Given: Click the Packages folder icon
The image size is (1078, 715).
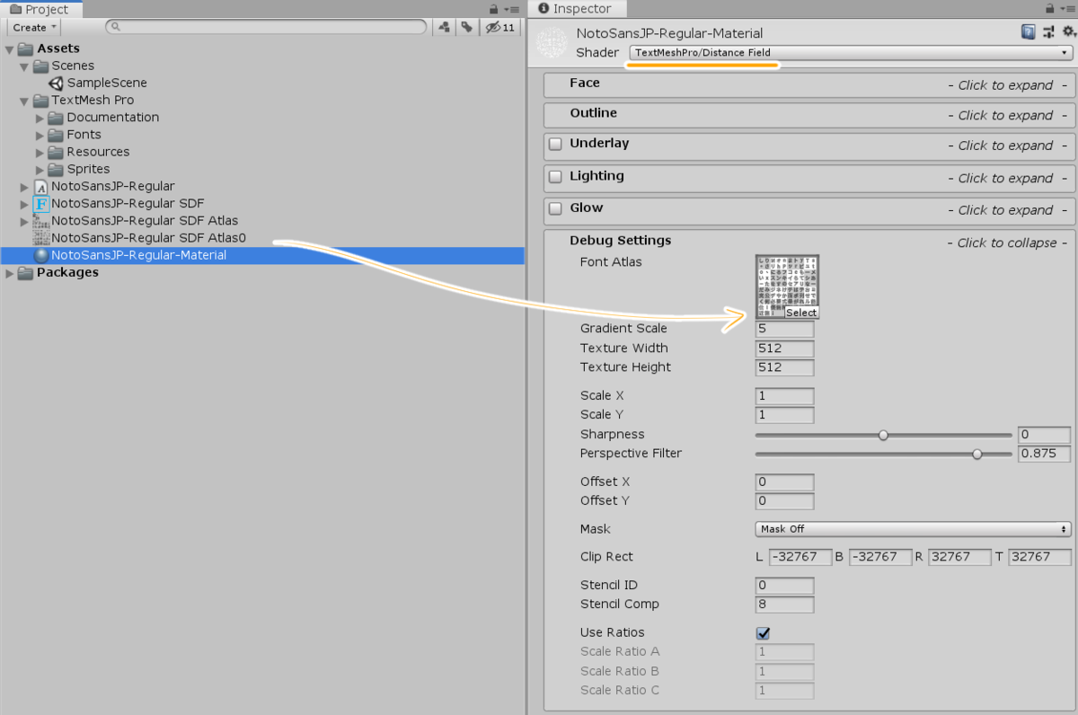Looking at the screenshot, I should tap(25, 273).
